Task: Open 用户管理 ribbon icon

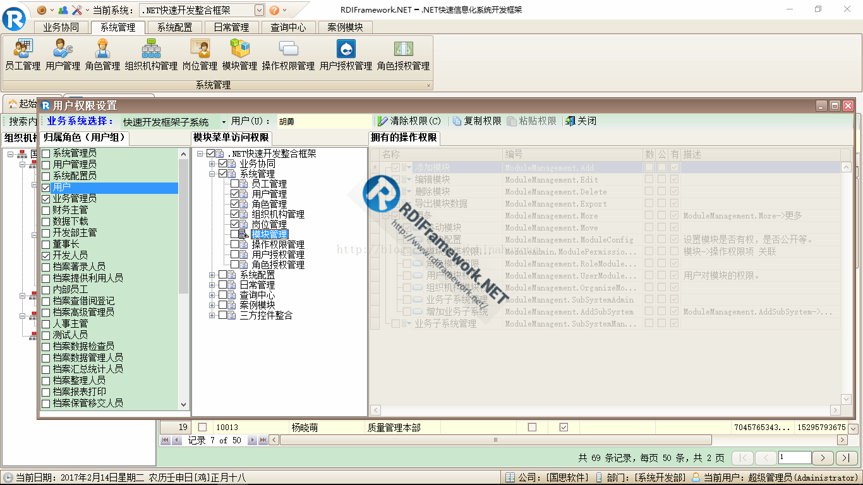Action: coord(63,55)
